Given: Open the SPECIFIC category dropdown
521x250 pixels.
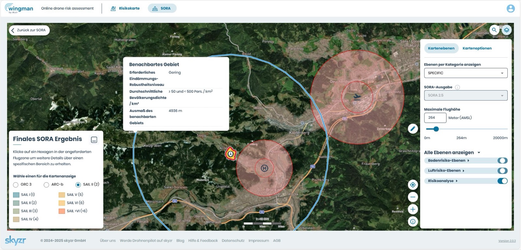Looking at the screenshot, I should coord(465,73).
